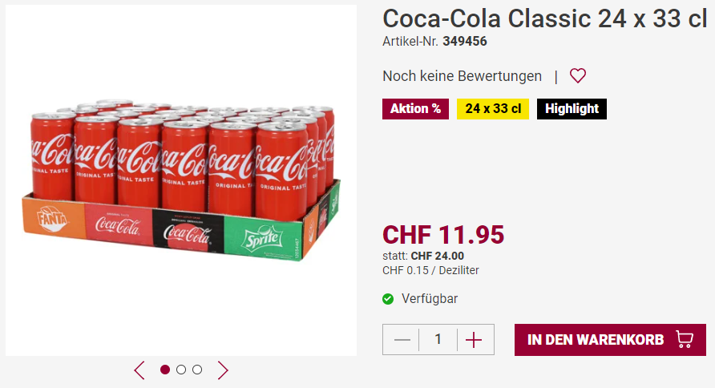Open the black "Highlight" label

[x=572, y=109]
